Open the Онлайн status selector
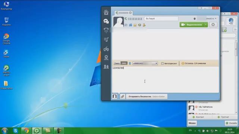 [231, 123]
